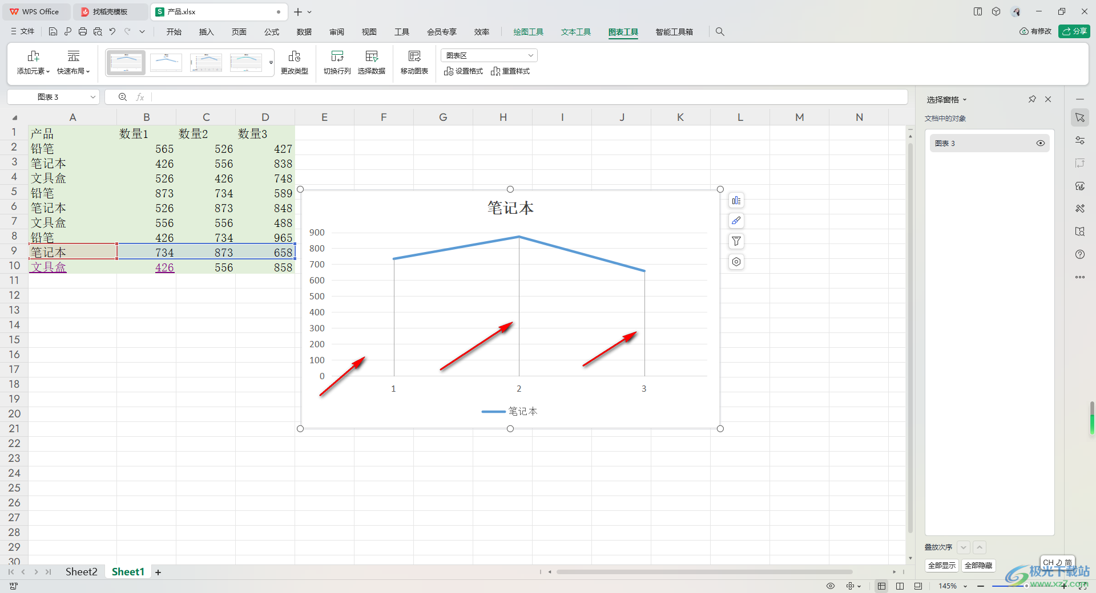Click into the formula bar input field

pos(530,97)
